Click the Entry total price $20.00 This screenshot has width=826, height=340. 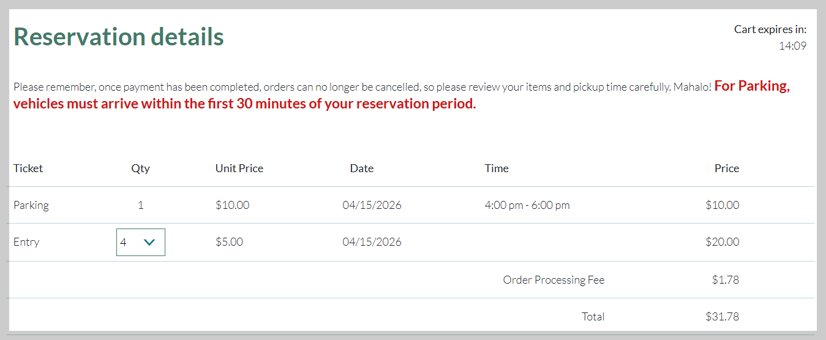click(x=723, y=242)
